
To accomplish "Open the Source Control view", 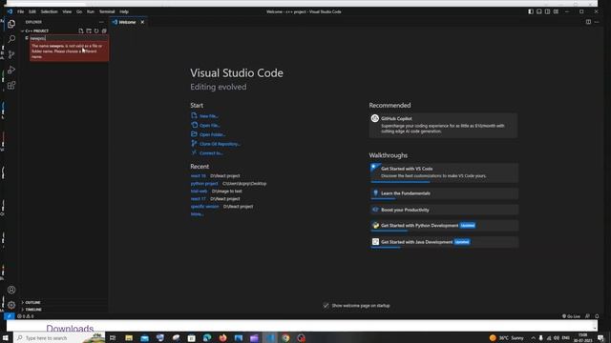I will (x=11, y=54).
